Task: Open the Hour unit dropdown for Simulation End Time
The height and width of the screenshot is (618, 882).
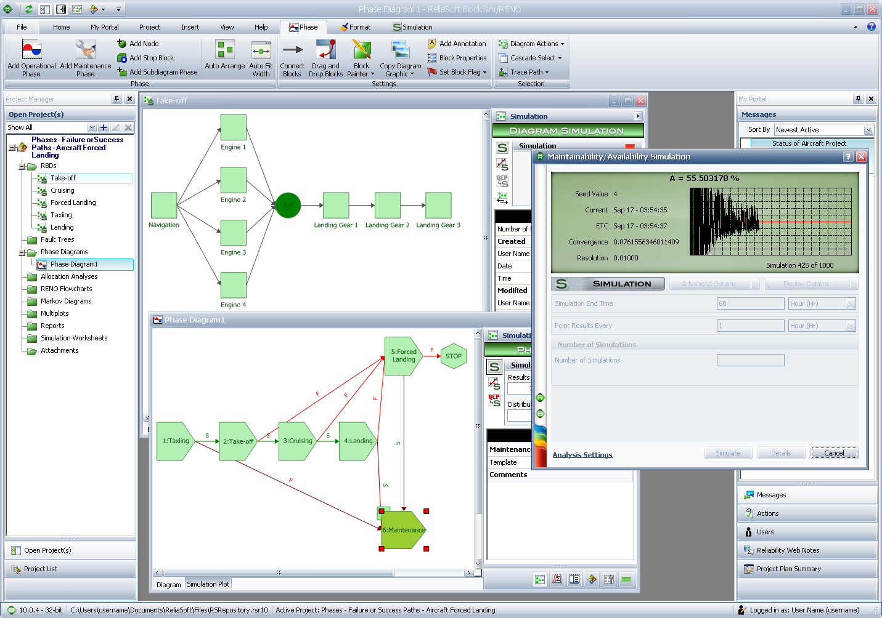Action: [x=849, y=303]
